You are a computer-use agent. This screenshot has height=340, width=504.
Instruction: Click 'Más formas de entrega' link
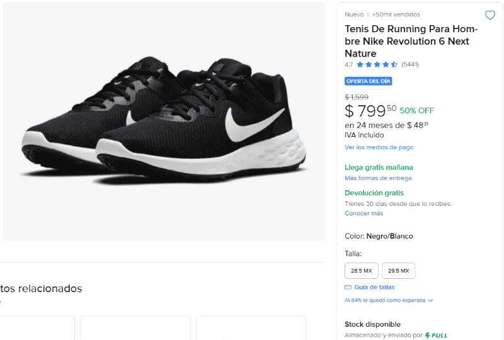(x=378, y=178)
